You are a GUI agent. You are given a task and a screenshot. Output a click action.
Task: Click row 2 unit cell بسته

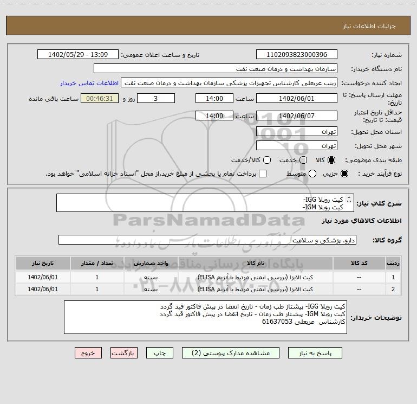[151, 289]
